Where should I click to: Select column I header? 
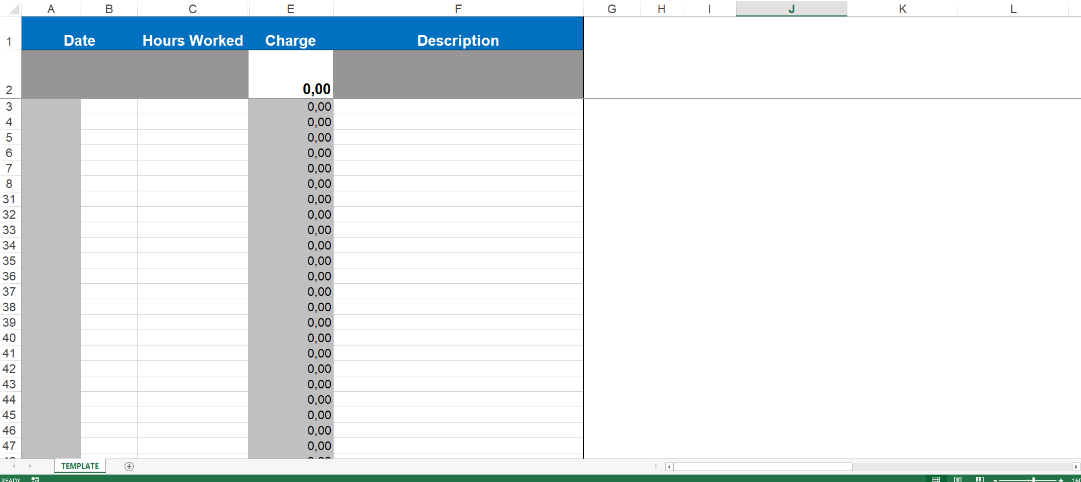710,9
